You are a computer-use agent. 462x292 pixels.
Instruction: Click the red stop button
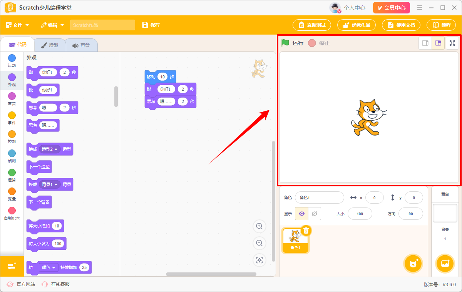(312, 43)
